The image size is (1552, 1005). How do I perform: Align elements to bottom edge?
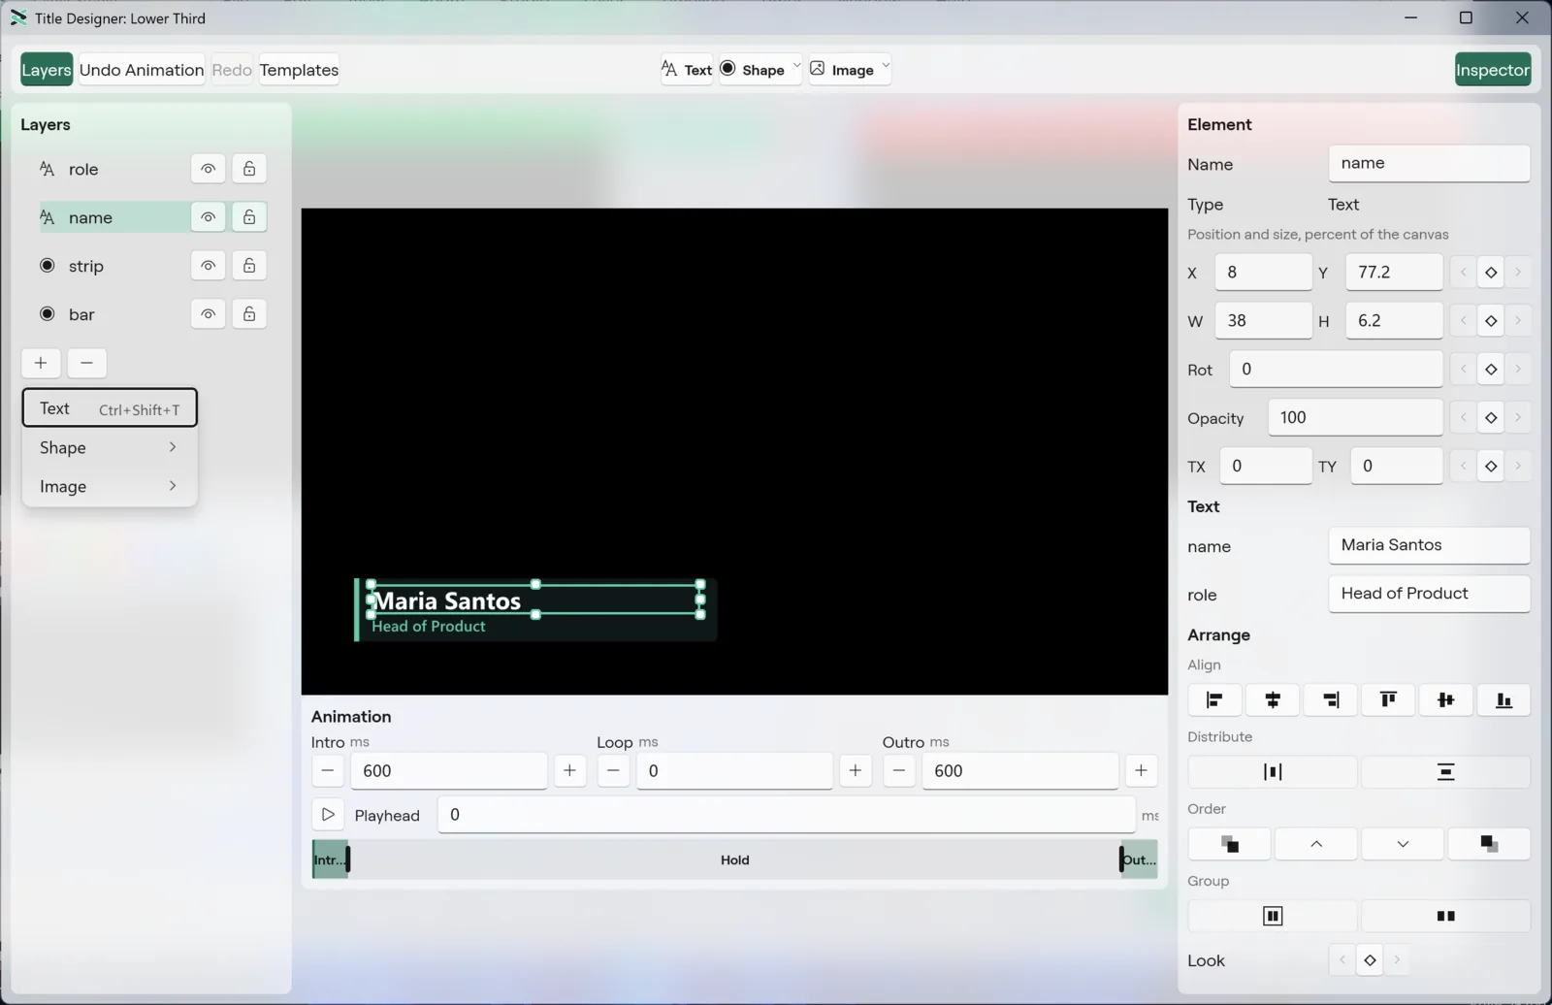[1503, 699]
